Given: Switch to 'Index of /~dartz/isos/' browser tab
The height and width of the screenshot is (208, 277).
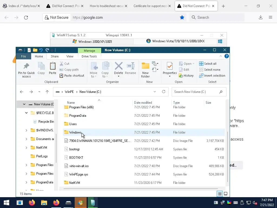Looking at the screenshot, I should click(x=21, y=6).
